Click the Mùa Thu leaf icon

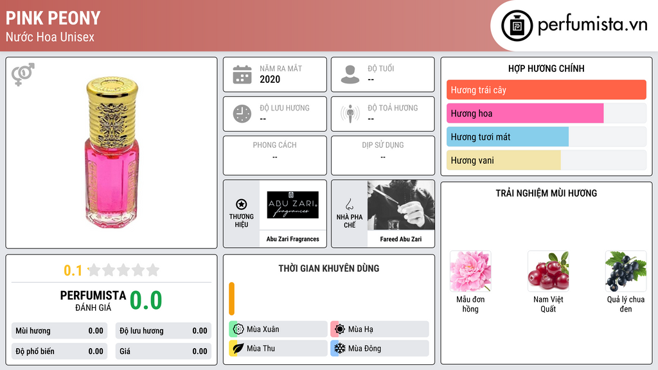tap(238, 348)
